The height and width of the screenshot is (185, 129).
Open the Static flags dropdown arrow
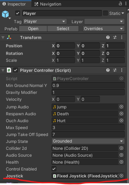(x=123, y=13)
